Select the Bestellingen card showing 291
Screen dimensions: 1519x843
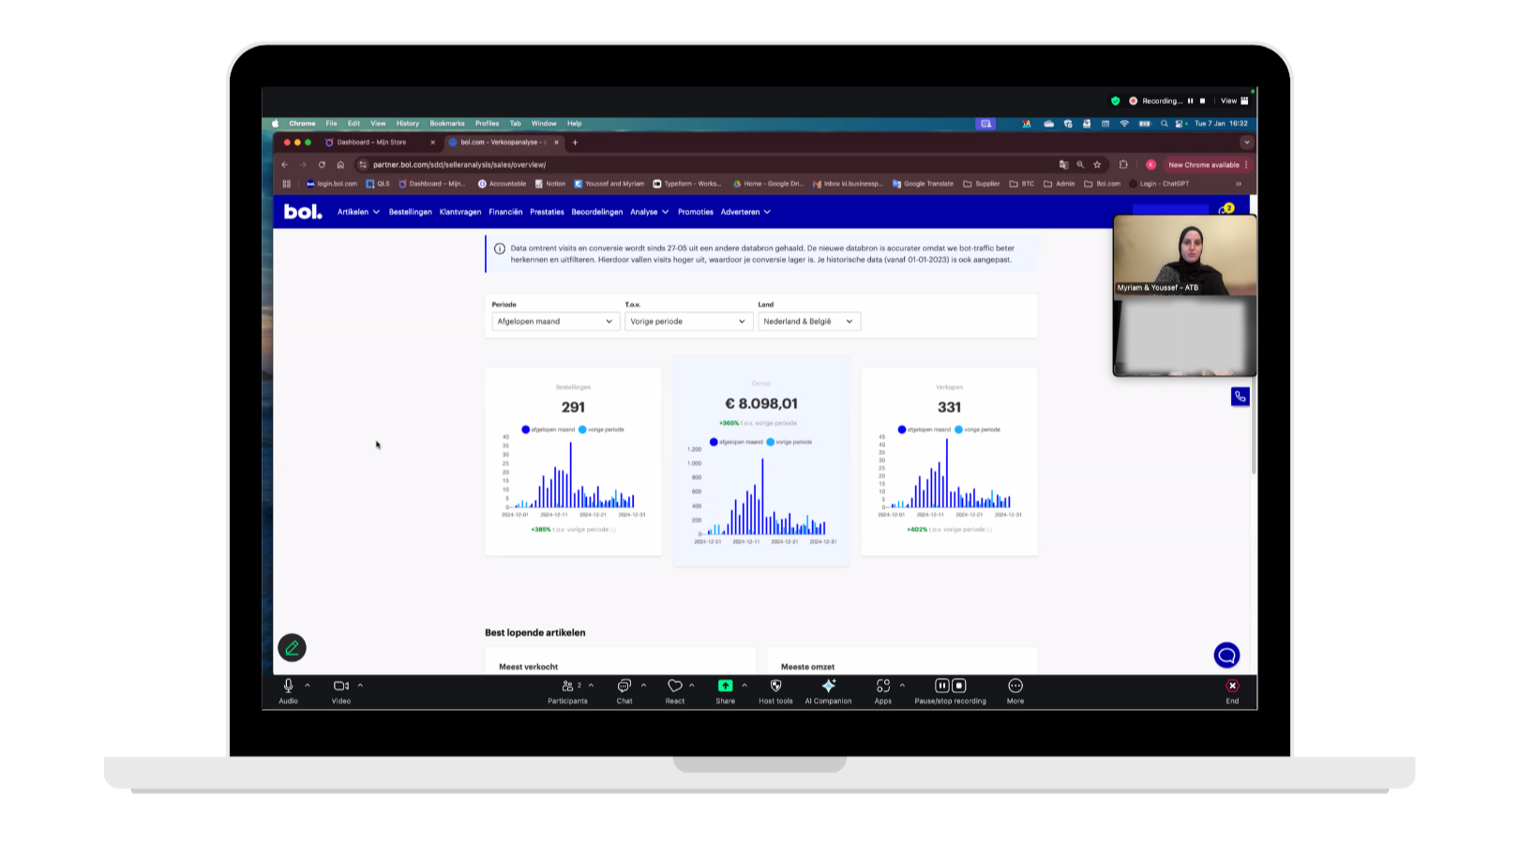(x=573, y=461)
